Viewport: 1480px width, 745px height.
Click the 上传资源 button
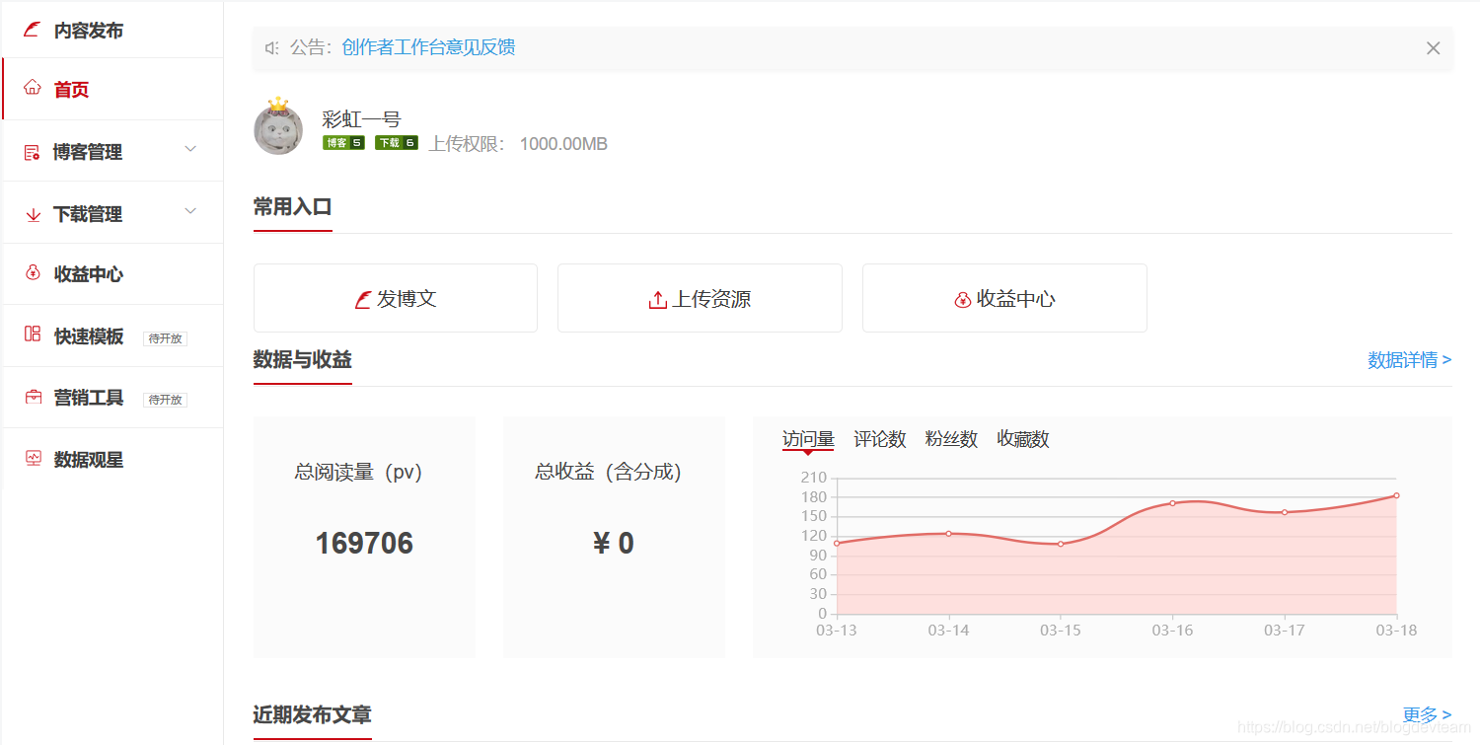point(700,298)
